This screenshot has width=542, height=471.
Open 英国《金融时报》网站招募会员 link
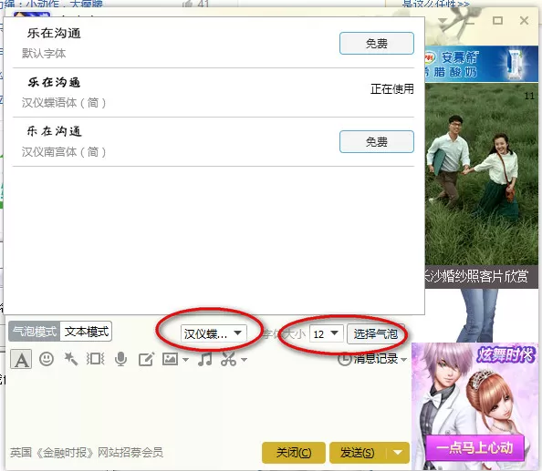point(87,453)
